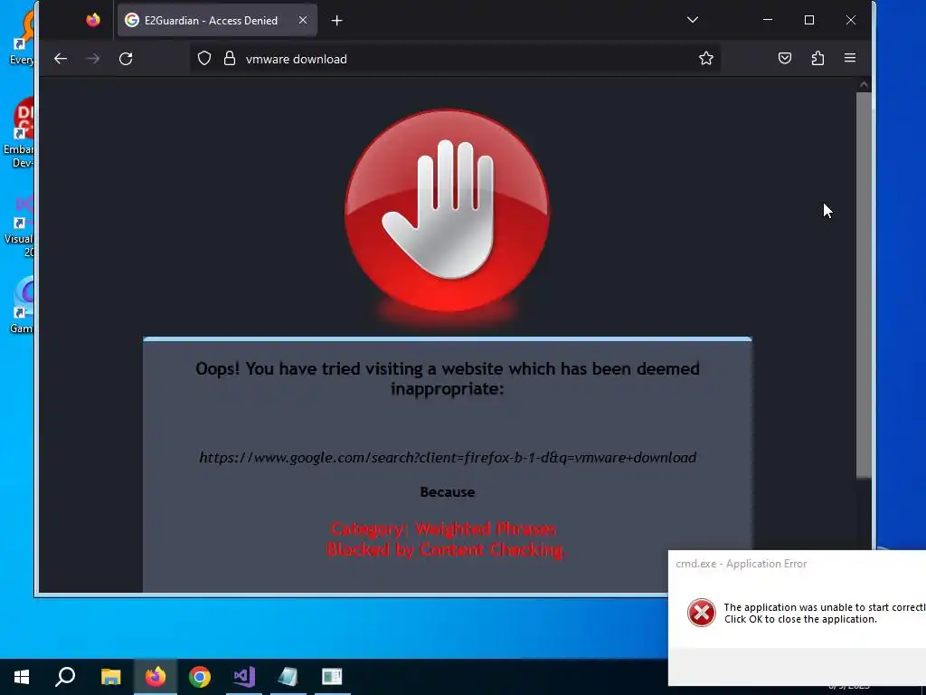Open the Visual Studio desktop shortcut

pos(18,226)
